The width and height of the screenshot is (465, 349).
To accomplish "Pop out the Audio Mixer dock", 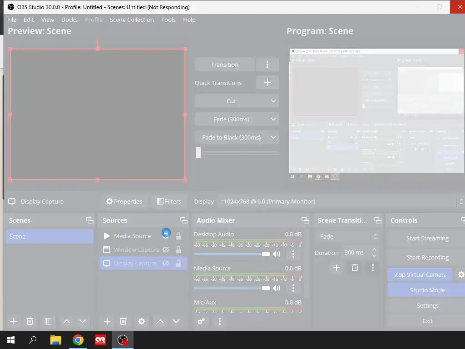I will (x=305, y=220).
